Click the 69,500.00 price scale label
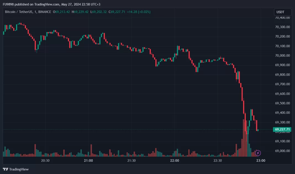The image size is (295, 174). coord(282,103)
